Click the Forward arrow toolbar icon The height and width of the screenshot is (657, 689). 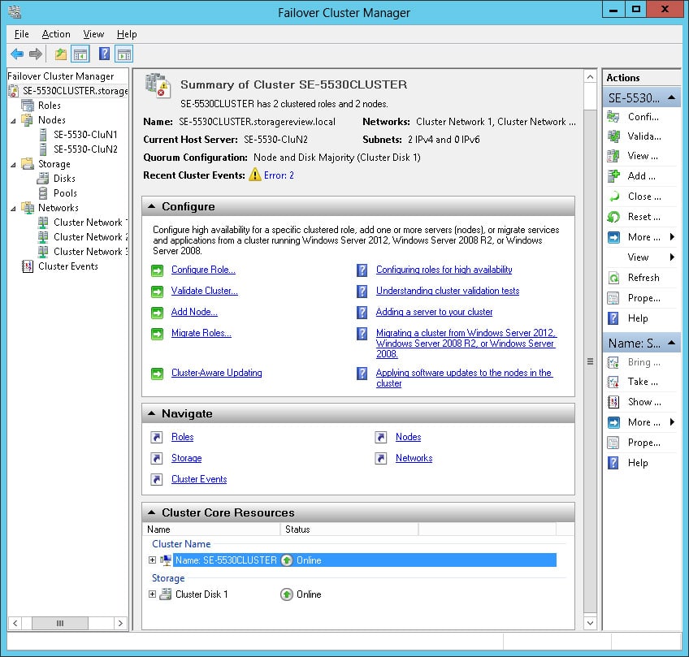pyautogui.click(x=36, y=54)
